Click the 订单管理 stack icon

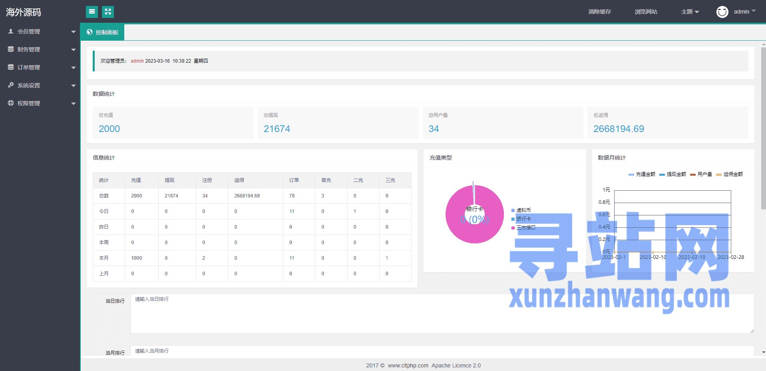click(x=11, y=67)
